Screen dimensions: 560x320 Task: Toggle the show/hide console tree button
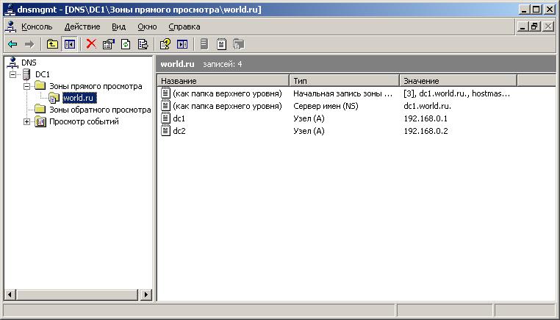click(x=70, y=44)
